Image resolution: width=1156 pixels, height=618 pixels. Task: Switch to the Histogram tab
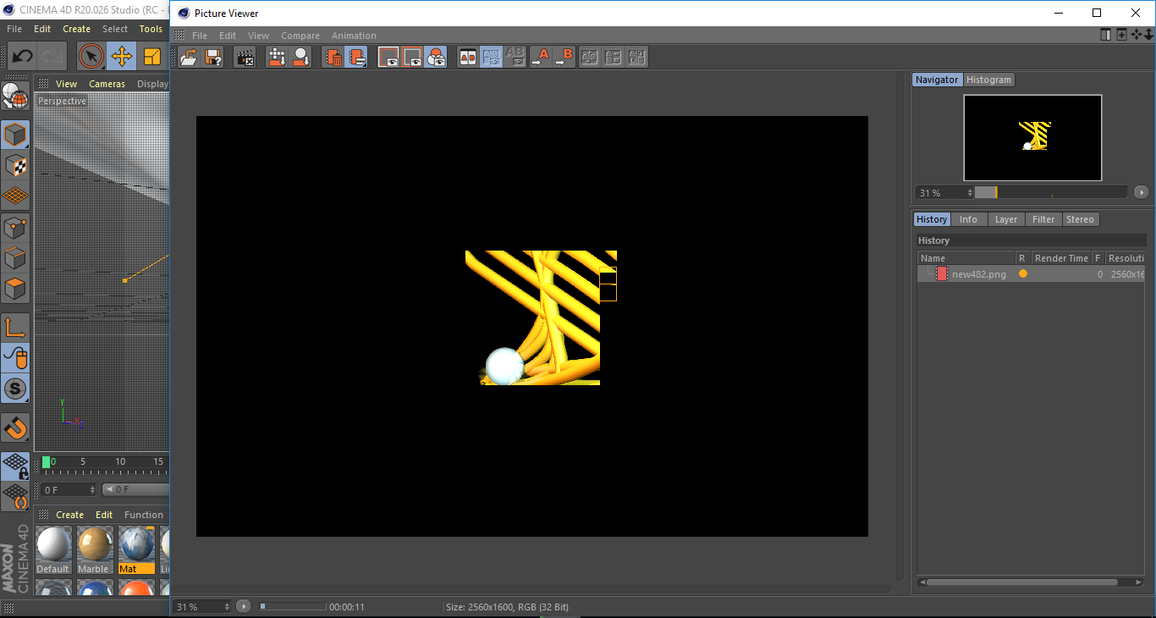coord(988,80)
